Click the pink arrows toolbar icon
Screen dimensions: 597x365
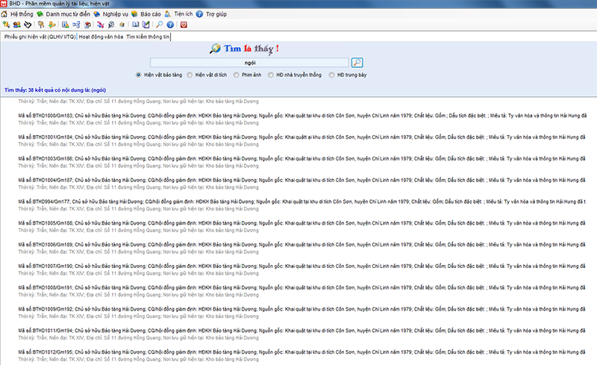101,25
